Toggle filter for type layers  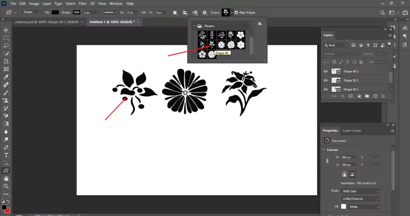tap(368, 45)
